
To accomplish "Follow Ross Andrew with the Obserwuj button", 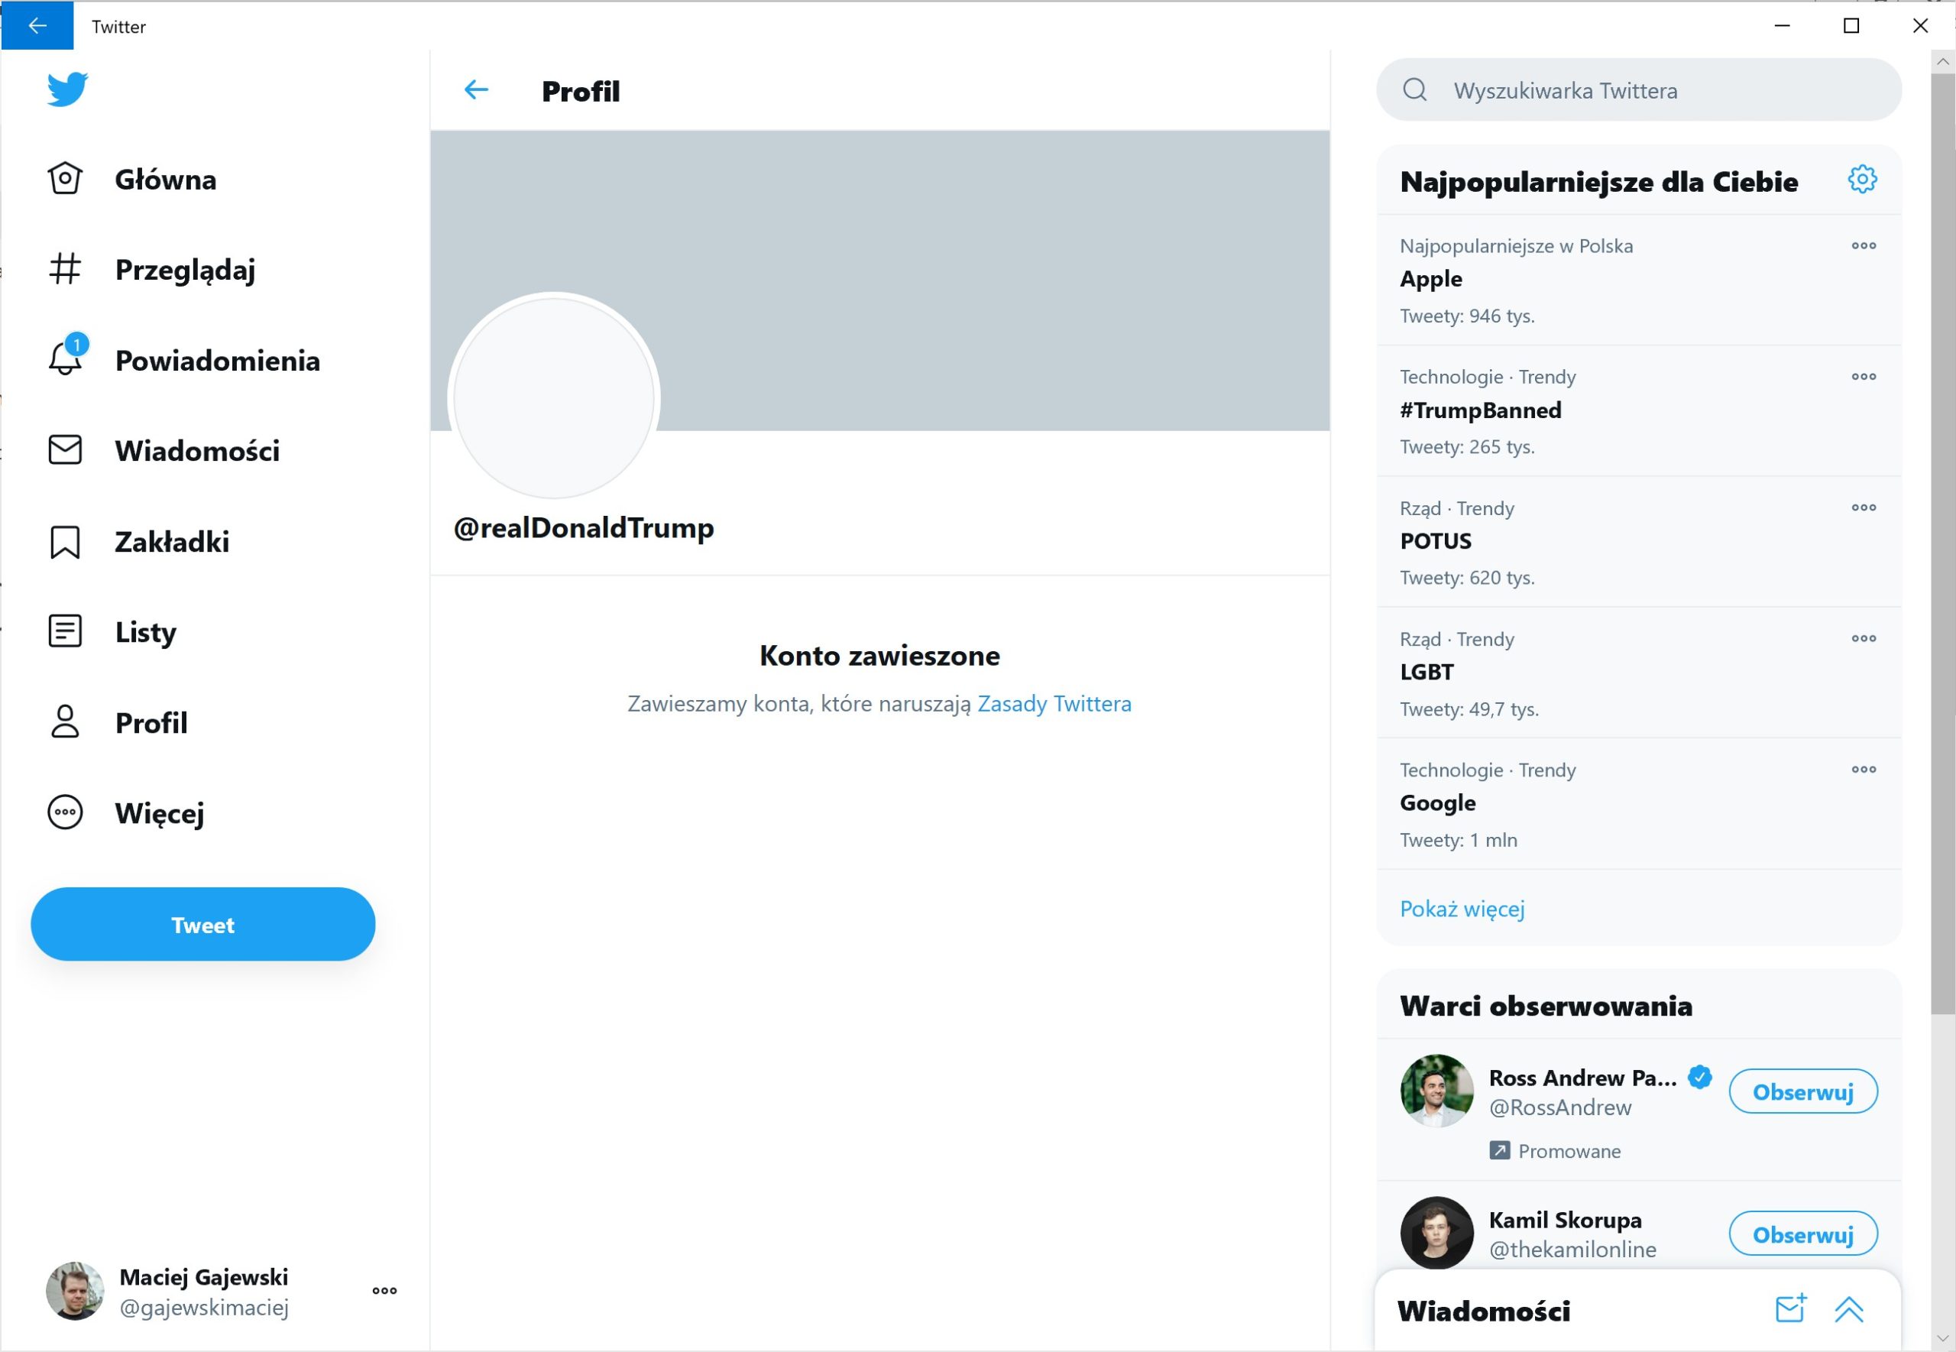I will tap(1802, 1092).
